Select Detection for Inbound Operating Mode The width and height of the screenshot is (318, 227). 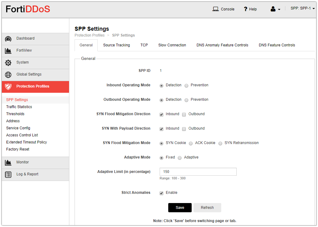point(161,86)
